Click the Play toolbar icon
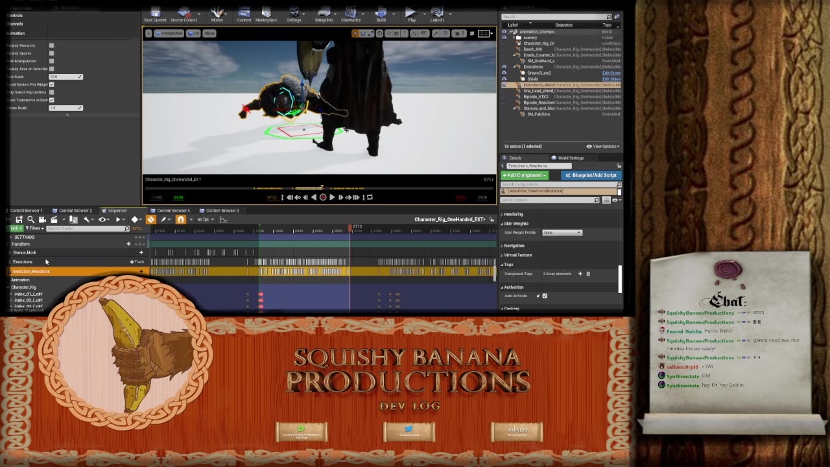This screenshot has height=467, width=830. pos(411,14)
